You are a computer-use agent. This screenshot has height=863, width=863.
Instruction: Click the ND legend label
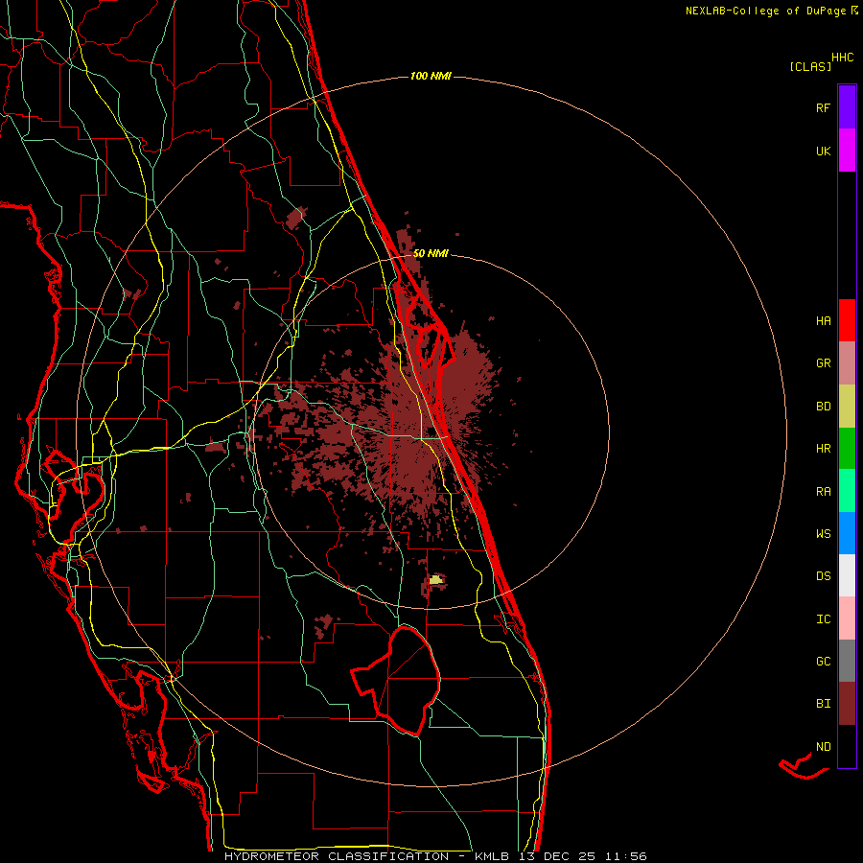823,747
